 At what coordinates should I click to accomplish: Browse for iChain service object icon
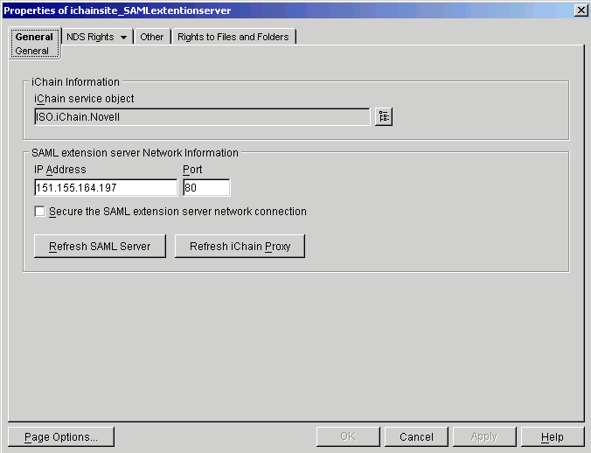pyautogui.click(x=384, y=117)
